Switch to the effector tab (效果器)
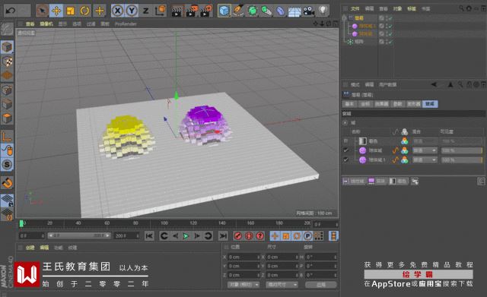Screen dimensions: 487x297 [382, 104]
